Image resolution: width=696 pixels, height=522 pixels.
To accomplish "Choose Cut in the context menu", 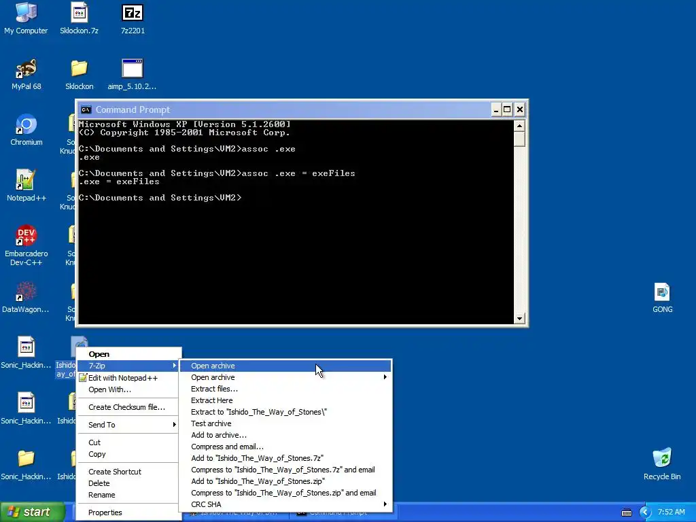I will tap(129, 442).
